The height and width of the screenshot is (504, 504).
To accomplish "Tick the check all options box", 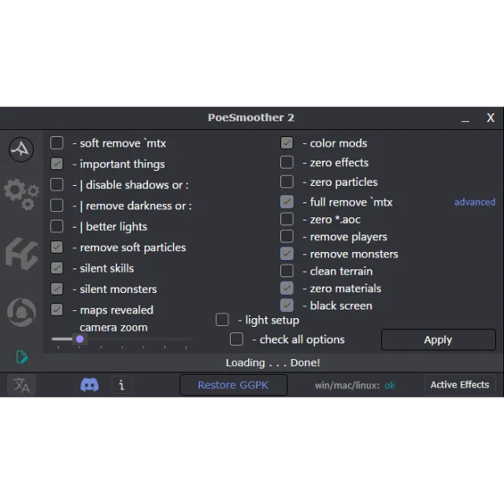I will tap(236, 339).
